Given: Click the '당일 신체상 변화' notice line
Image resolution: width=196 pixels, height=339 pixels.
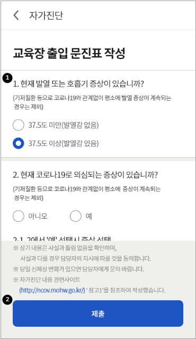Looking at the screenshot, I should click(x=78, y=269).
